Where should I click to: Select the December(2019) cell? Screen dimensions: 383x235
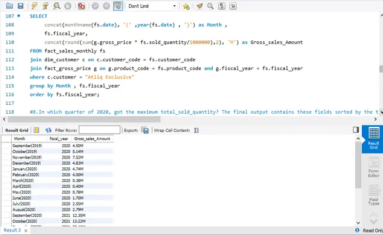click(29, 163)
